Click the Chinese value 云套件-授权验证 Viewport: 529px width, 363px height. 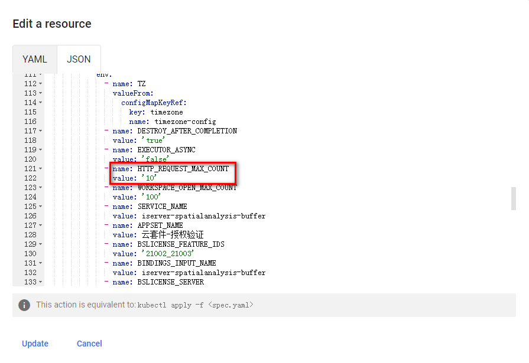[173, 234]
